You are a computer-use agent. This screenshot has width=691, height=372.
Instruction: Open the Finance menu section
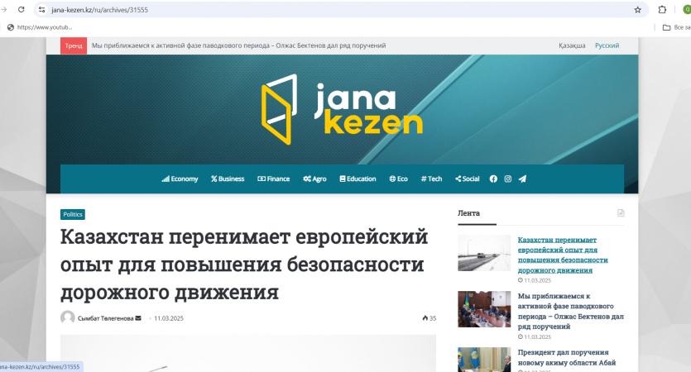pyautogui.click(x=274, y=179)
